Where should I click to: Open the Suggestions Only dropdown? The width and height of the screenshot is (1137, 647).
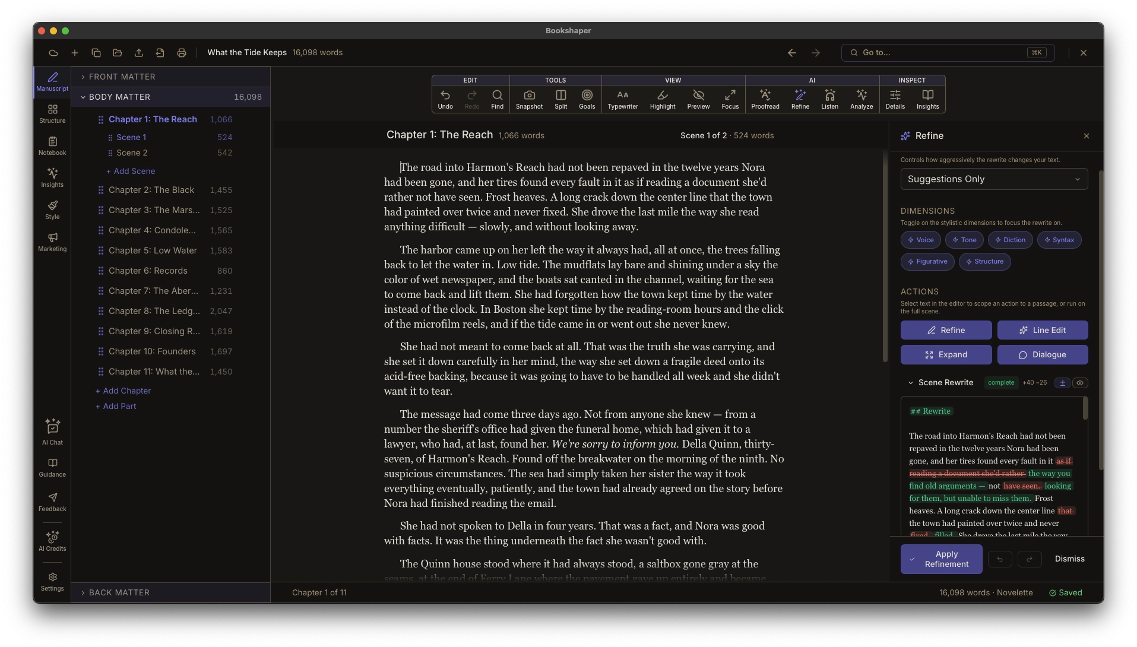coord(994,179)
